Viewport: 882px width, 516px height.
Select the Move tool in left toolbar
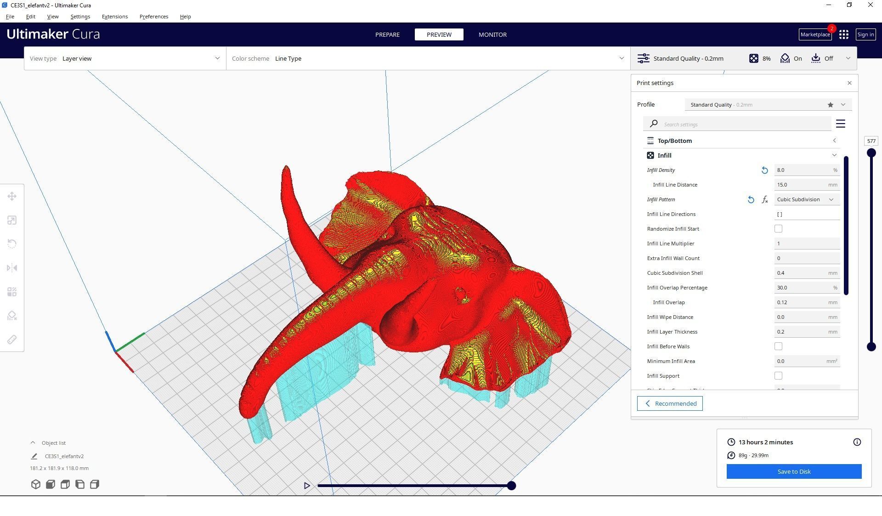[12, 196]
